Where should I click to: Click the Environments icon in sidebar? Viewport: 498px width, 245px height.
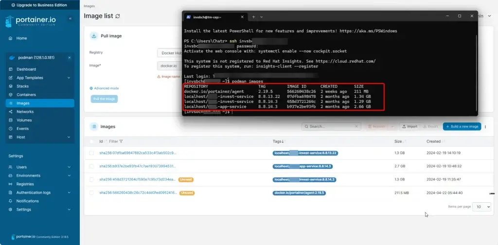point(11,176)
